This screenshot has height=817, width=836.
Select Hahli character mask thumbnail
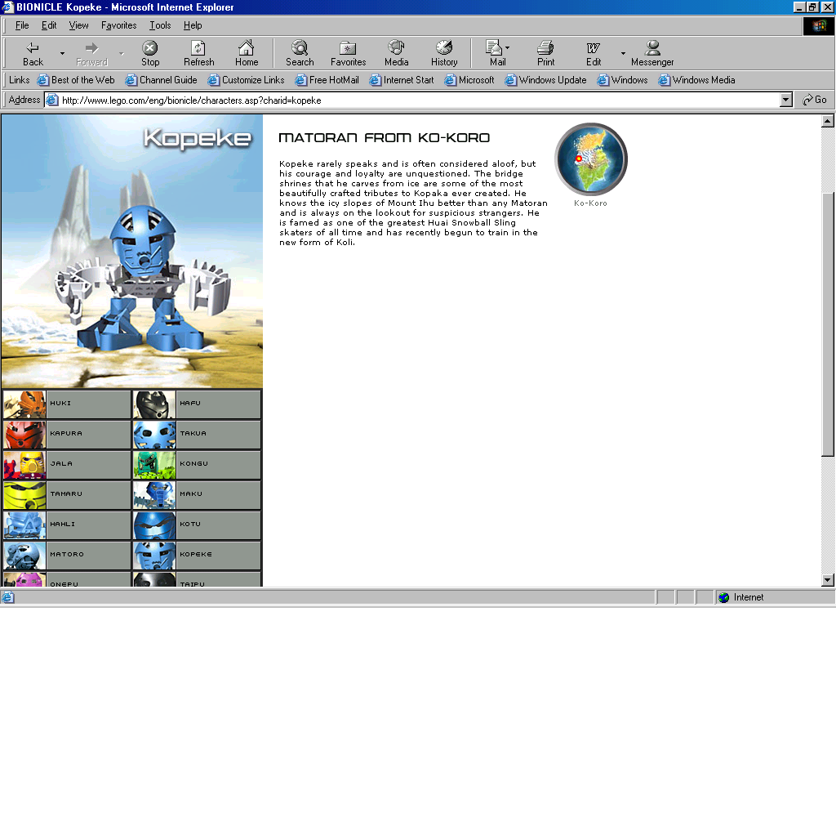(x=24, y=525)
